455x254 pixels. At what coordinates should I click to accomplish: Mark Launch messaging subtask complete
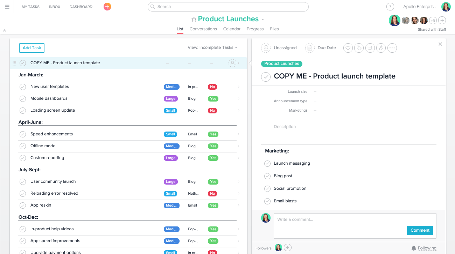[x=267, y=163]
